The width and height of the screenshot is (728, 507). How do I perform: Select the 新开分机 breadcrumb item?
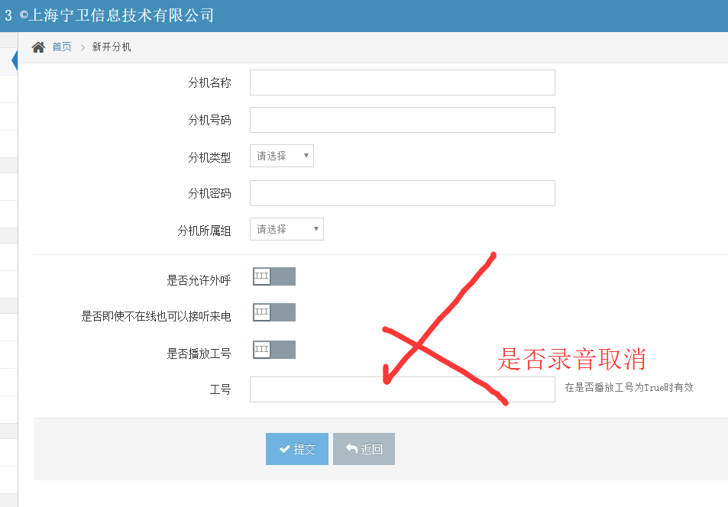(112, 47)
